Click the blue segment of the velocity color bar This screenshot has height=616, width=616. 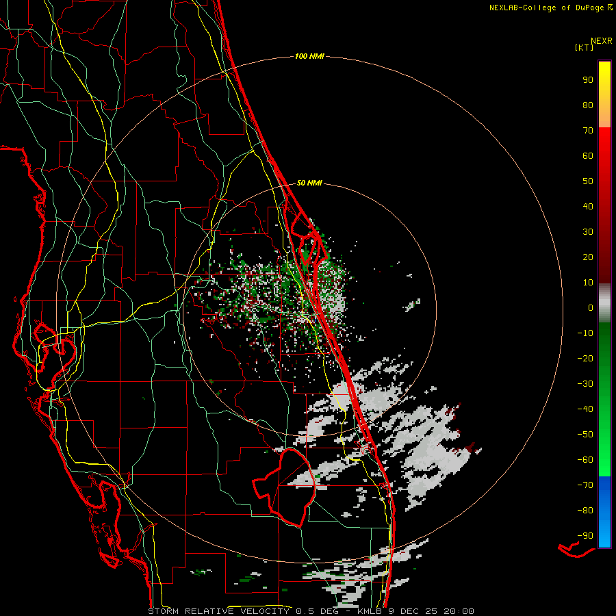click(604, 511)
